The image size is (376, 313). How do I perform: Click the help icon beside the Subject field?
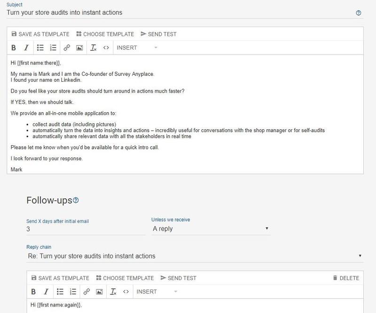pos(359,13)
